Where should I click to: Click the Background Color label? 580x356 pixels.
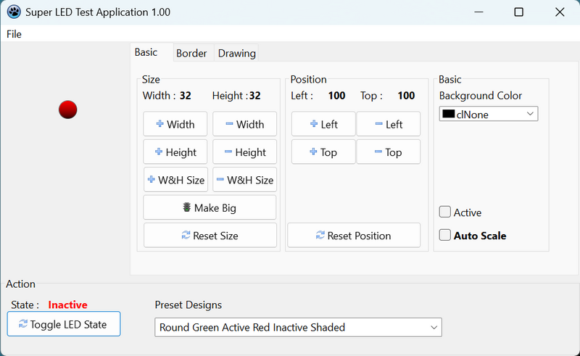[x=481, y=96]
